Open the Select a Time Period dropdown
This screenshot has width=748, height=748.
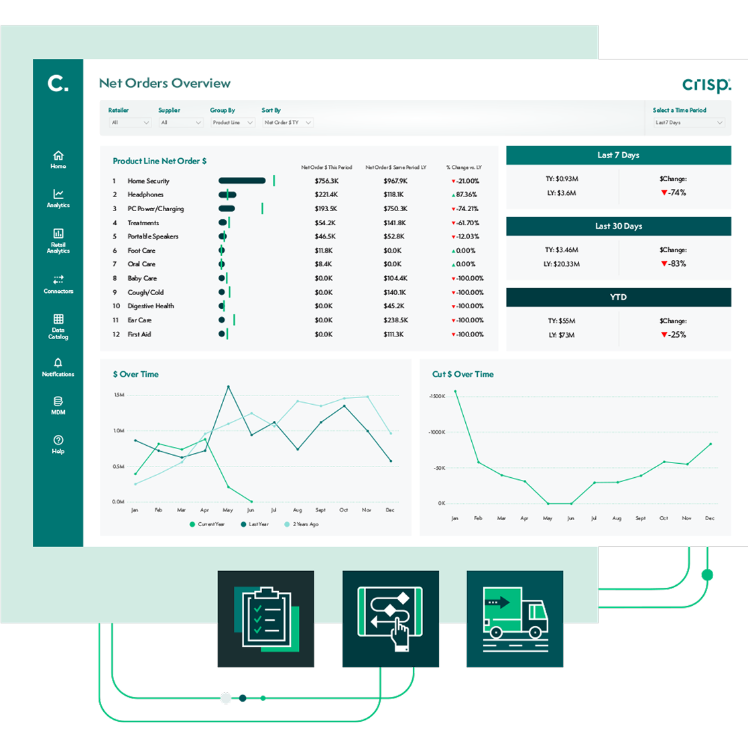pyautogui.click(x=689, y=123)
